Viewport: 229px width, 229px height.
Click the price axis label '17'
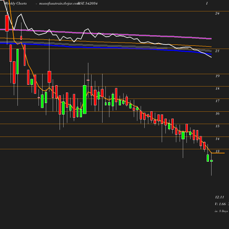point(218,101)
